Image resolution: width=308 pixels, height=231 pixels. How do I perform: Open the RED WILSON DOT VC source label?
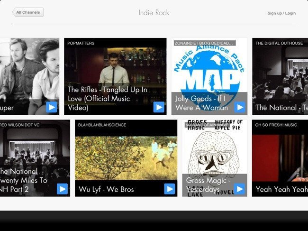pos(19,125)
